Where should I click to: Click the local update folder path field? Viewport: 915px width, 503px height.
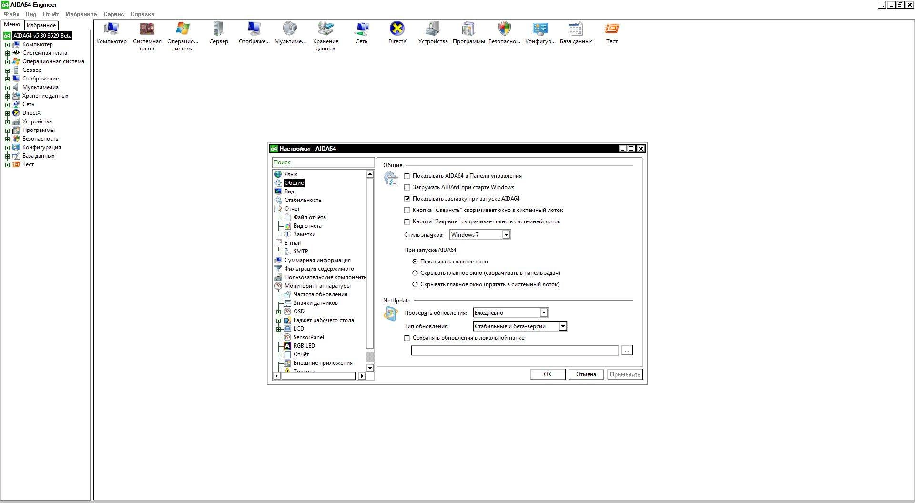tap(514, 351)
